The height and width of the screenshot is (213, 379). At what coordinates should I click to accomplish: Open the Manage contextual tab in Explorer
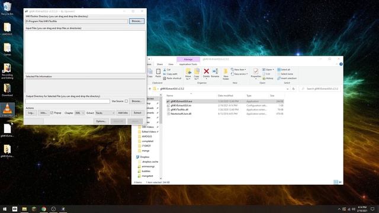(x=188, y=59)
